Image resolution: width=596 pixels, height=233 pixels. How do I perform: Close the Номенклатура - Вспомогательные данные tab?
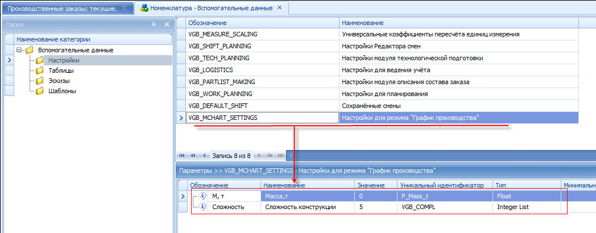pos(278,8)
